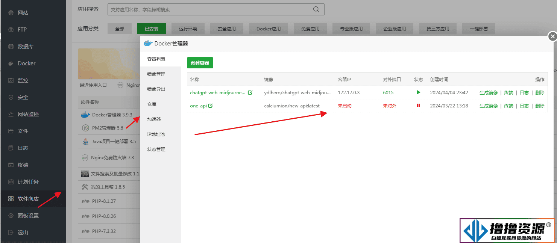The height and width of the screenshot is (243, 557).
Task: Click edit icon next to one-api
Action: click(x=210, y=106)
